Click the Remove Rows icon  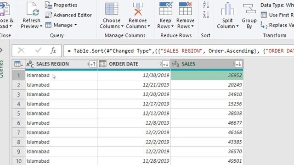pos(186,9)
